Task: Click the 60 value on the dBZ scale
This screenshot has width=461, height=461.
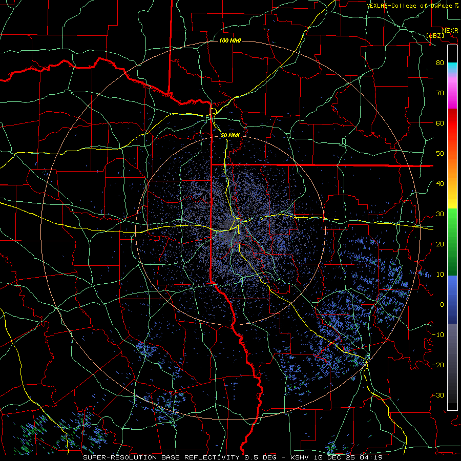Action: [x=440, y=123]
